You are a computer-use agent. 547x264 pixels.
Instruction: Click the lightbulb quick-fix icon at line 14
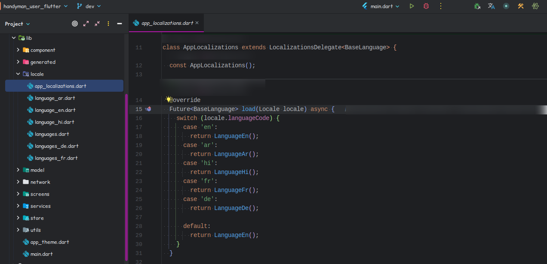169,99
